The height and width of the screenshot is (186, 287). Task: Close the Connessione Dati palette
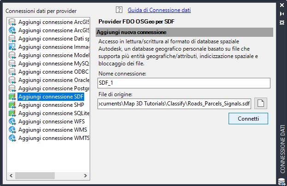point(282,6)
